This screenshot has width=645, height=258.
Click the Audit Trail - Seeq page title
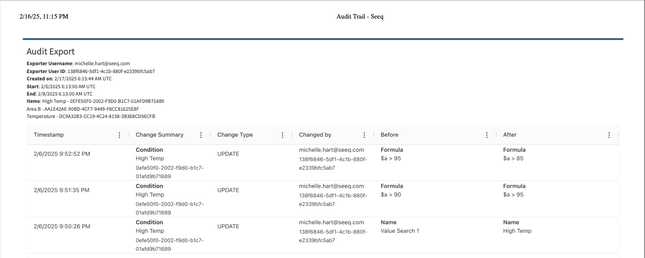pos(360,16)
